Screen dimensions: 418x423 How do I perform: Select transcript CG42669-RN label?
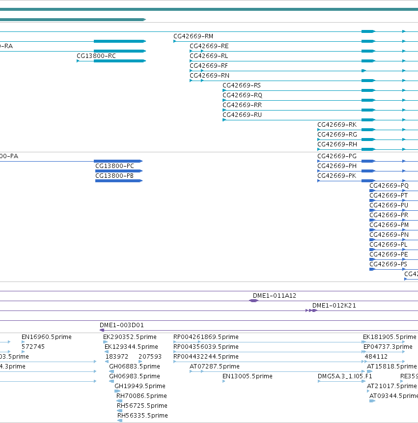tap(209, 76)
